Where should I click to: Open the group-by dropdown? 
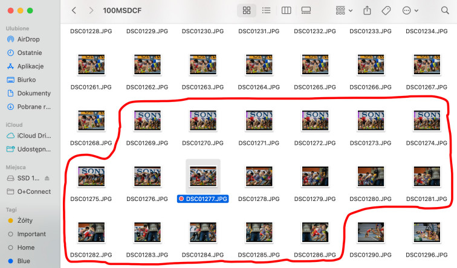[x=344, y=11]
